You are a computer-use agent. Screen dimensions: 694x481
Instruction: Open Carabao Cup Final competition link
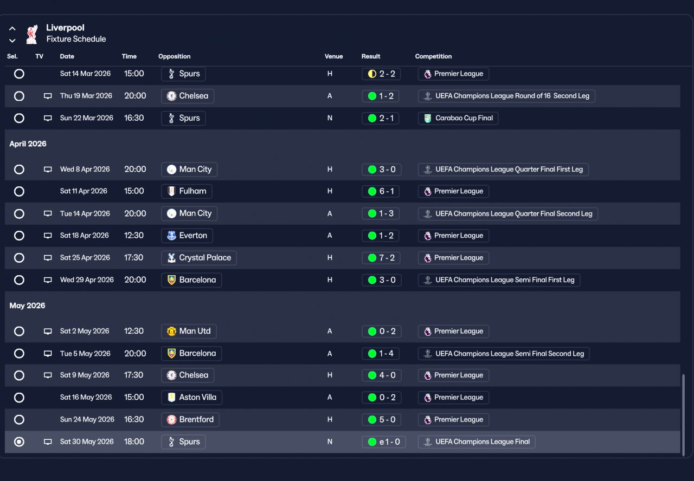pyautogui.click(x=458, y=118)
